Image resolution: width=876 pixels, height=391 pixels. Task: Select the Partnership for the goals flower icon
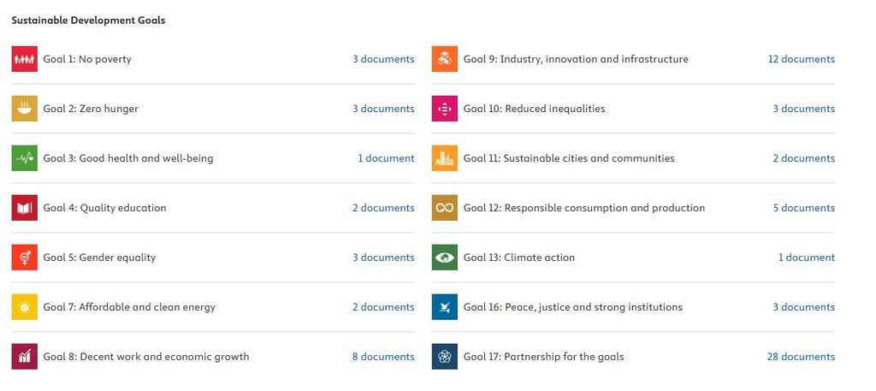pyautogui.click(x=445, y=357)
